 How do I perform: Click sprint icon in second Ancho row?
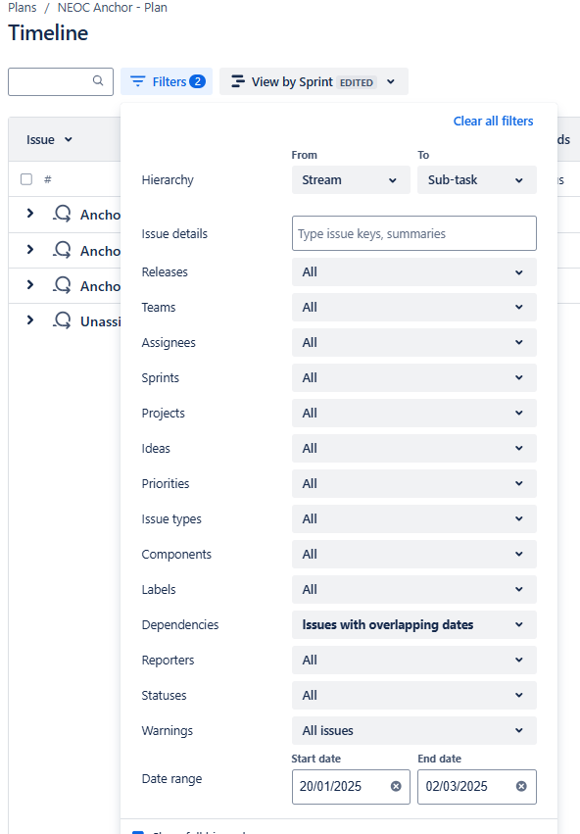click(x=62, y=250)
